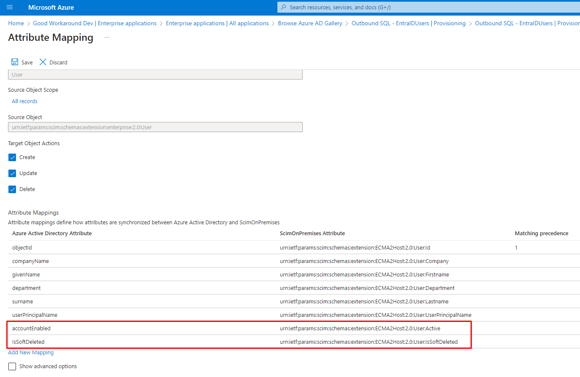Open the IsSoftDeleted attribute mapping
Image resolution: width=580 pixels, height=377 pixels.
click(28, 342)
